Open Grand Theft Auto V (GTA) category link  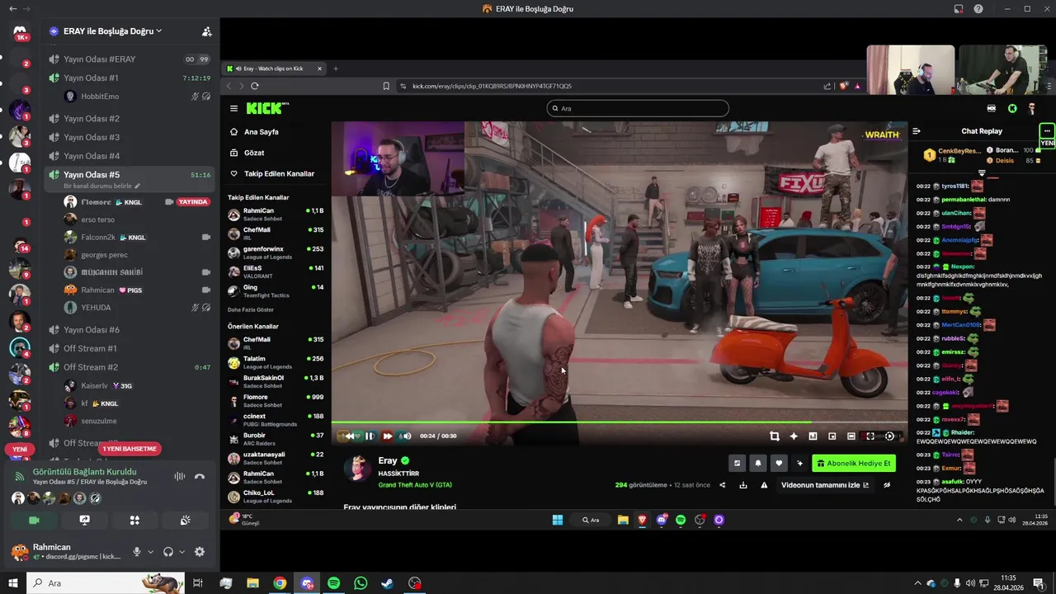(415, 485)
